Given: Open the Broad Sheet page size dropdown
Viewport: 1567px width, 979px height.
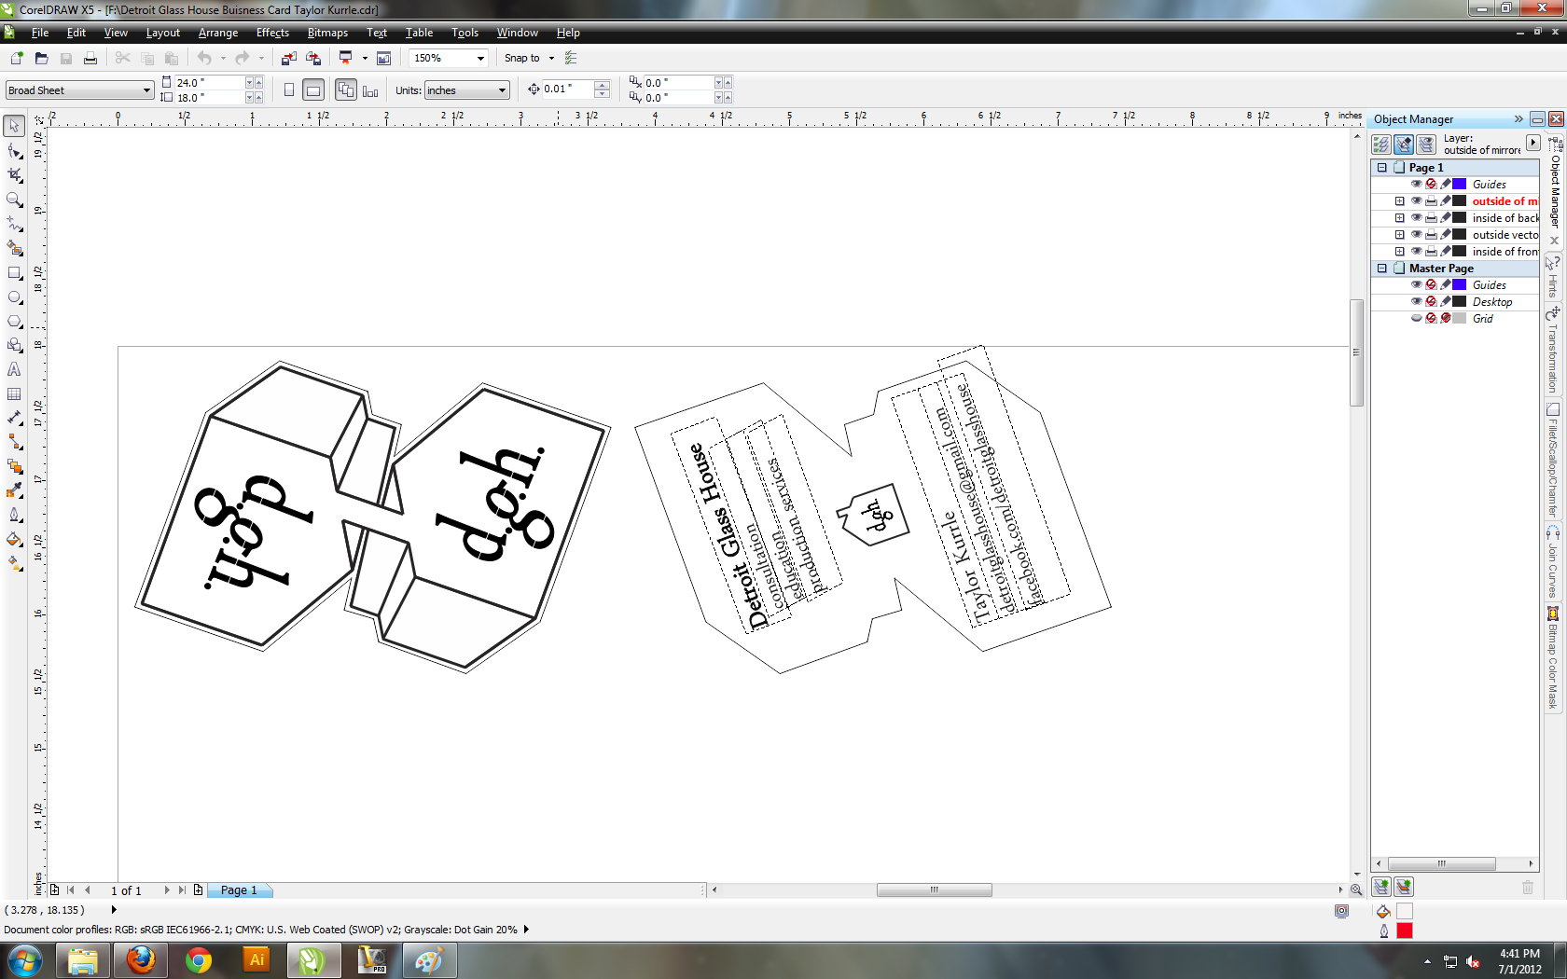Looking at the screenshot, I should click(x=146, y=90).
